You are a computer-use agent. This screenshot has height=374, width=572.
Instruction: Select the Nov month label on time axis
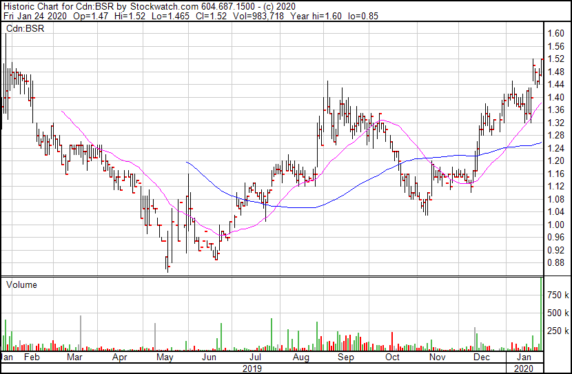[438, 357]
